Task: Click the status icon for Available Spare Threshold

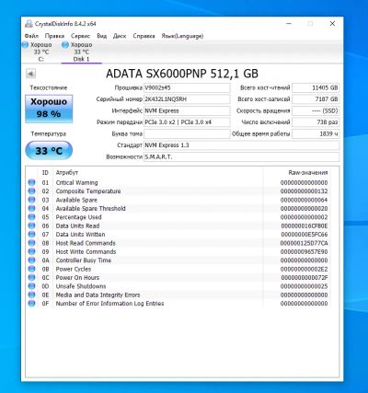Action: click(31, 208)
